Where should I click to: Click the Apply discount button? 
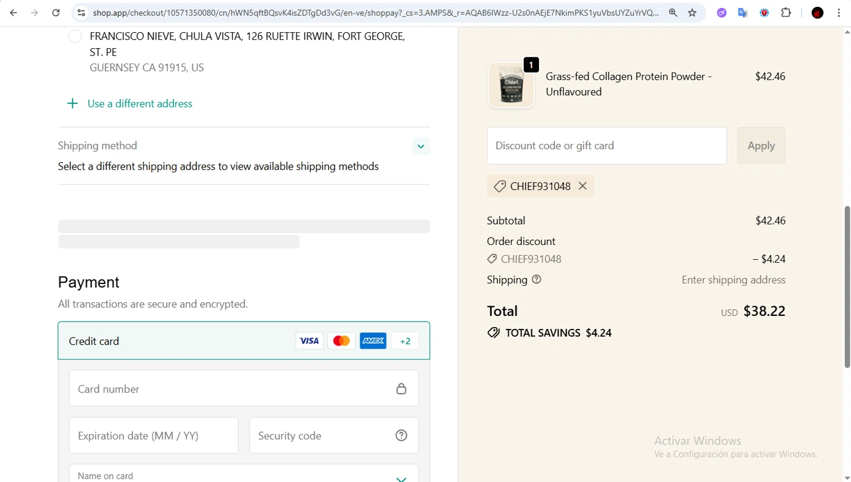[x=761, y=146]
